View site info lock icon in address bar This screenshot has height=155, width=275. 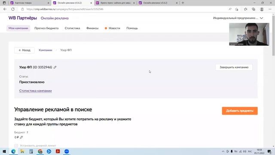[22, 9]
